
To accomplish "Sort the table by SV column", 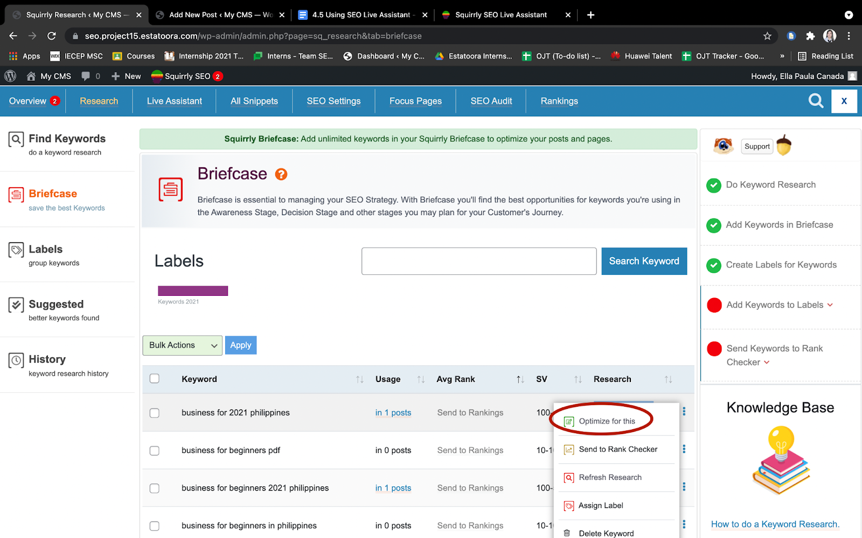I will pos(578,379).
